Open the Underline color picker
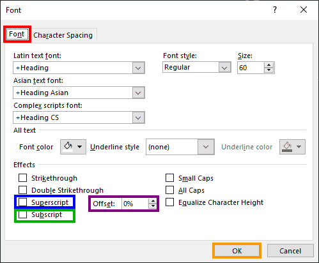 tap(292, 147)
